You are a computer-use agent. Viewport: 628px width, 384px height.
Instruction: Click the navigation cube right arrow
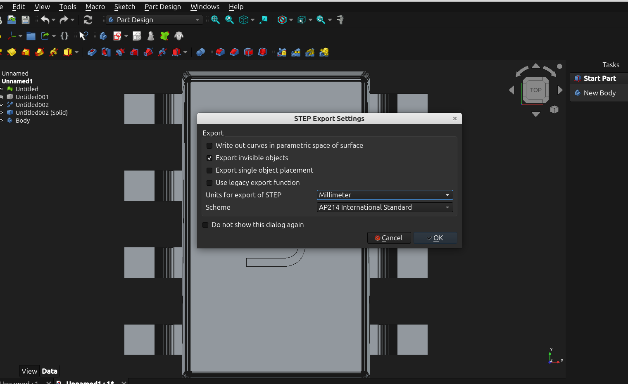pyautogui.click(x=560, y=90)
